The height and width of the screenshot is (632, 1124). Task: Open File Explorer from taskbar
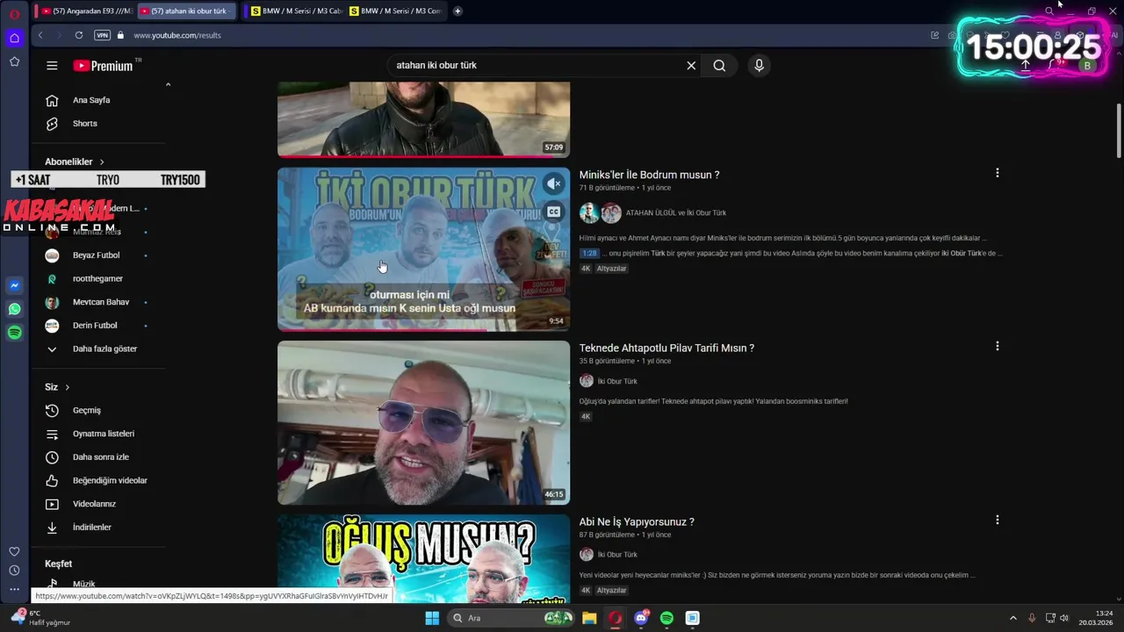click(x=589, y=618)
